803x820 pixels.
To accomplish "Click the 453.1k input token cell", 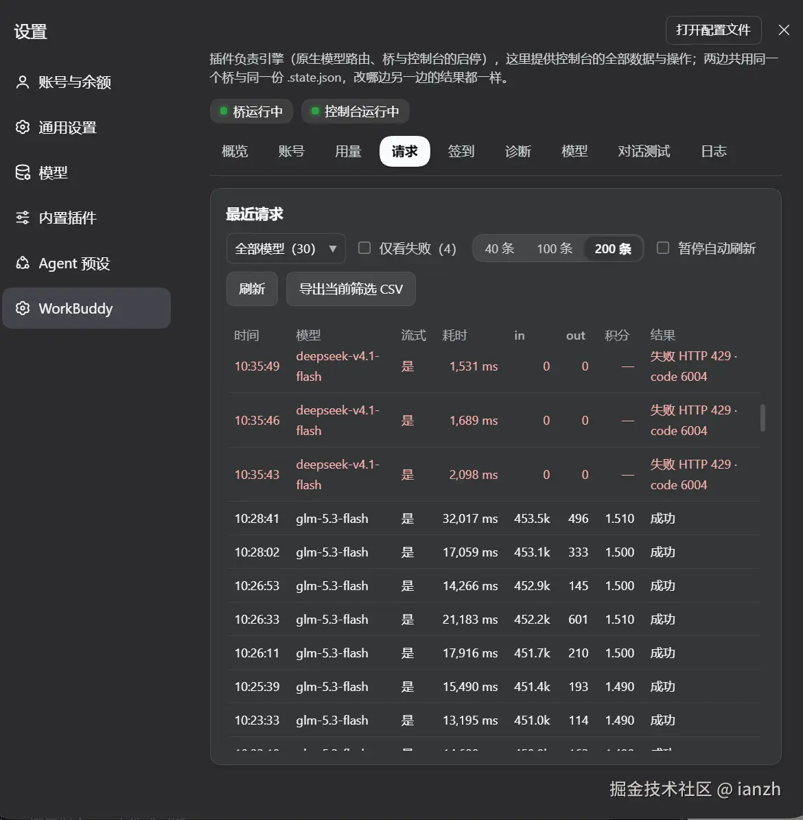I will click(x=532, y=552).
